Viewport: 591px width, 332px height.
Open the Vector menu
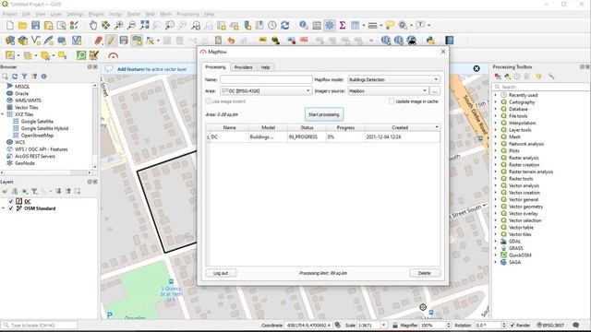pyautogui.click(x=115, y=14)
